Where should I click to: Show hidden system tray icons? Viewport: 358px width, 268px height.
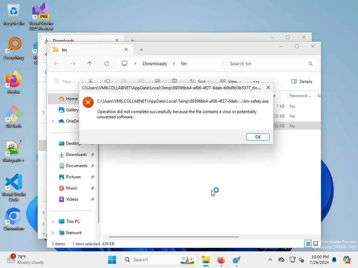(x=270, y=260)
